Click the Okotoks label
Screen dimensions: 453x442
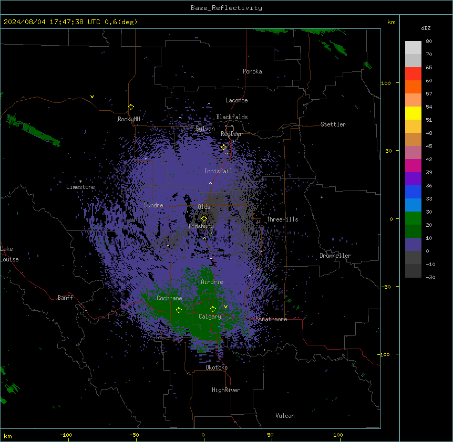217,367
